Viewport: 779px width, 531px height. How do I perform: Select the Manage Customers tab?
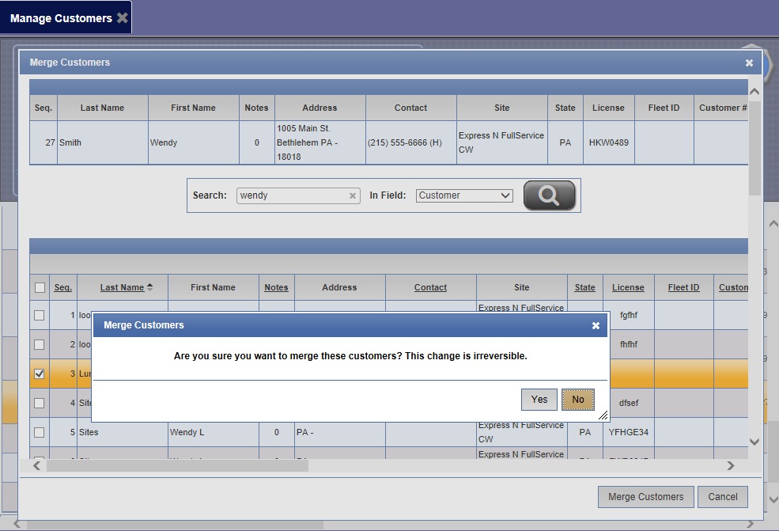pyautogui.click(x=61, y=17)
